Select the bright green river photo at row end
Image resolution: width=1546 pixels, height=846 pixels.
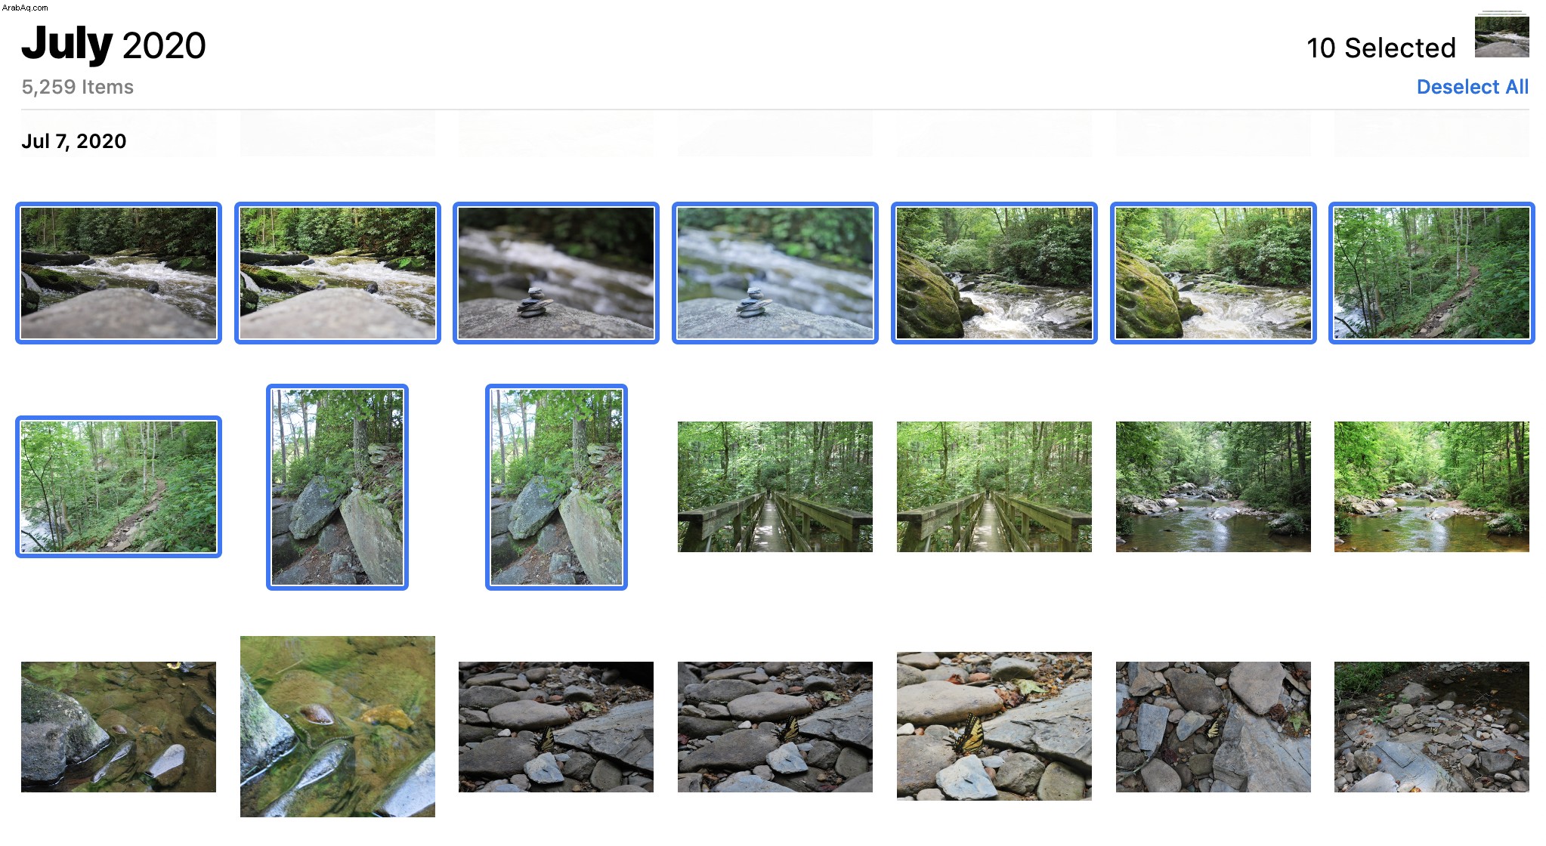[1432, 486]
